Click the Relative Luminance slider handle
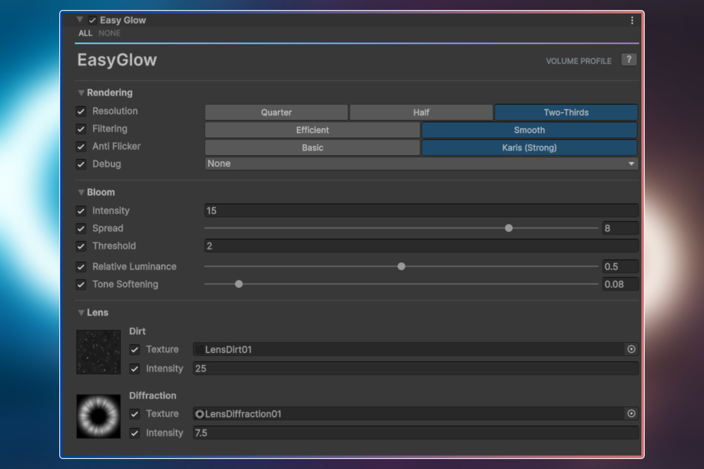704x469 pixels. coord(401,266)
